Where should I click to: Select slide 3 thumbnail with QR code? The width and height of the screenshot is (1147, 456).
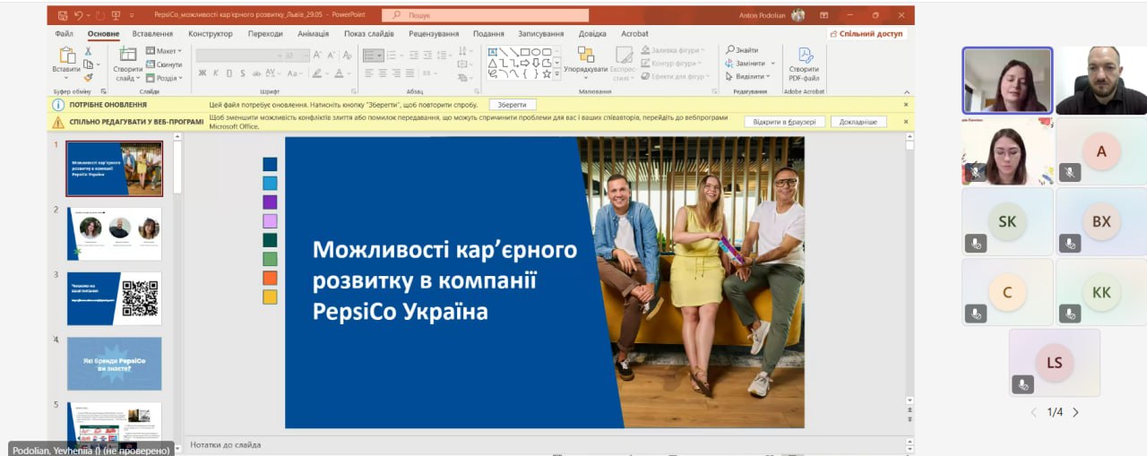point(114,298)
